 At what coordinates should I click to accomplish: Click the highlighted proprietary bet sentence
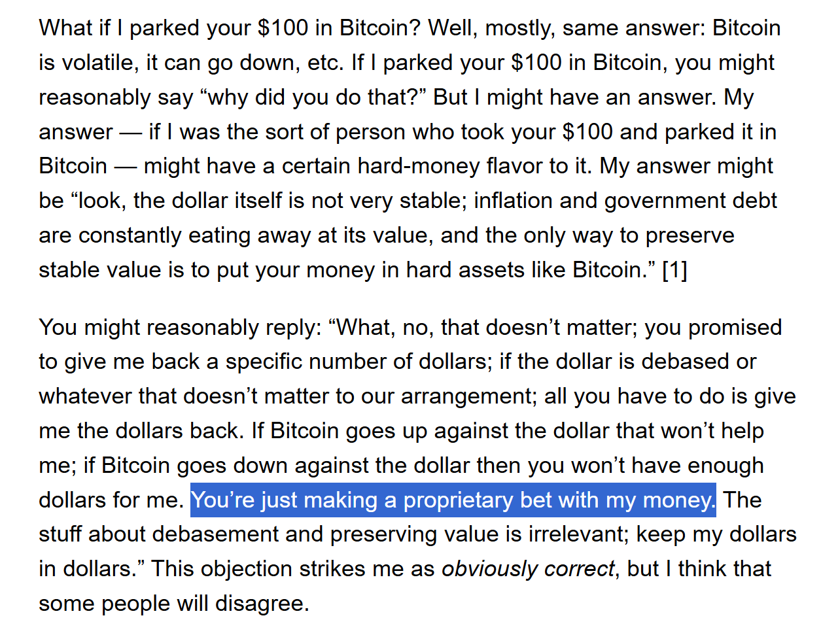pyautogui.click(x=453, y=500)
